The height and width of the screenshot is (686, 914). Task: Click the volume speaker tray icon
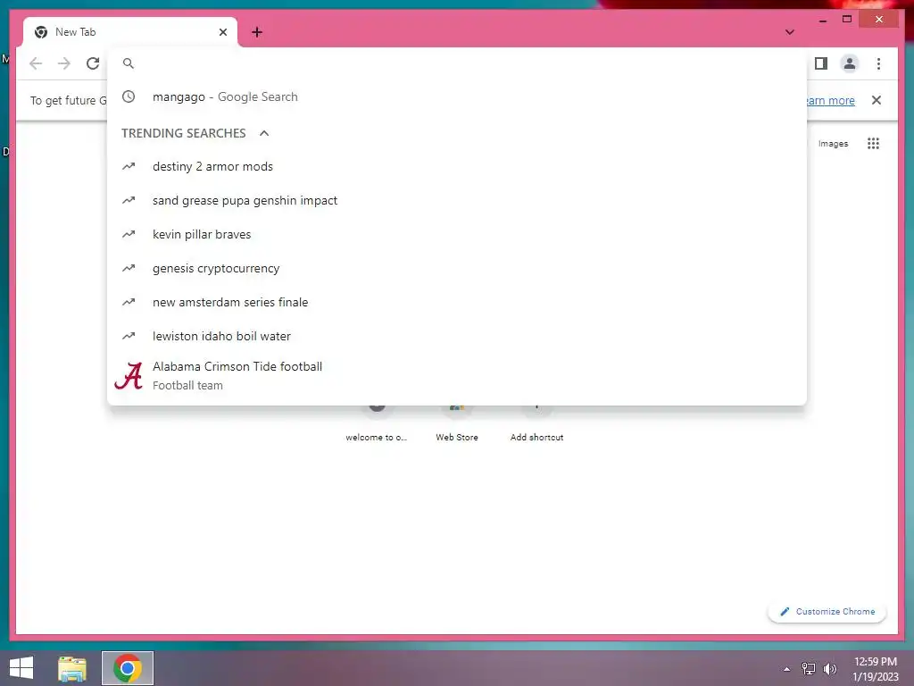829,669
